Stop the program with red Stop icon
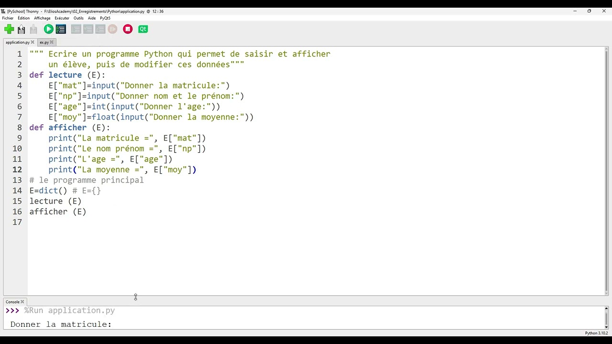Viewport: 612px width, 344px height. coord(128,29)
